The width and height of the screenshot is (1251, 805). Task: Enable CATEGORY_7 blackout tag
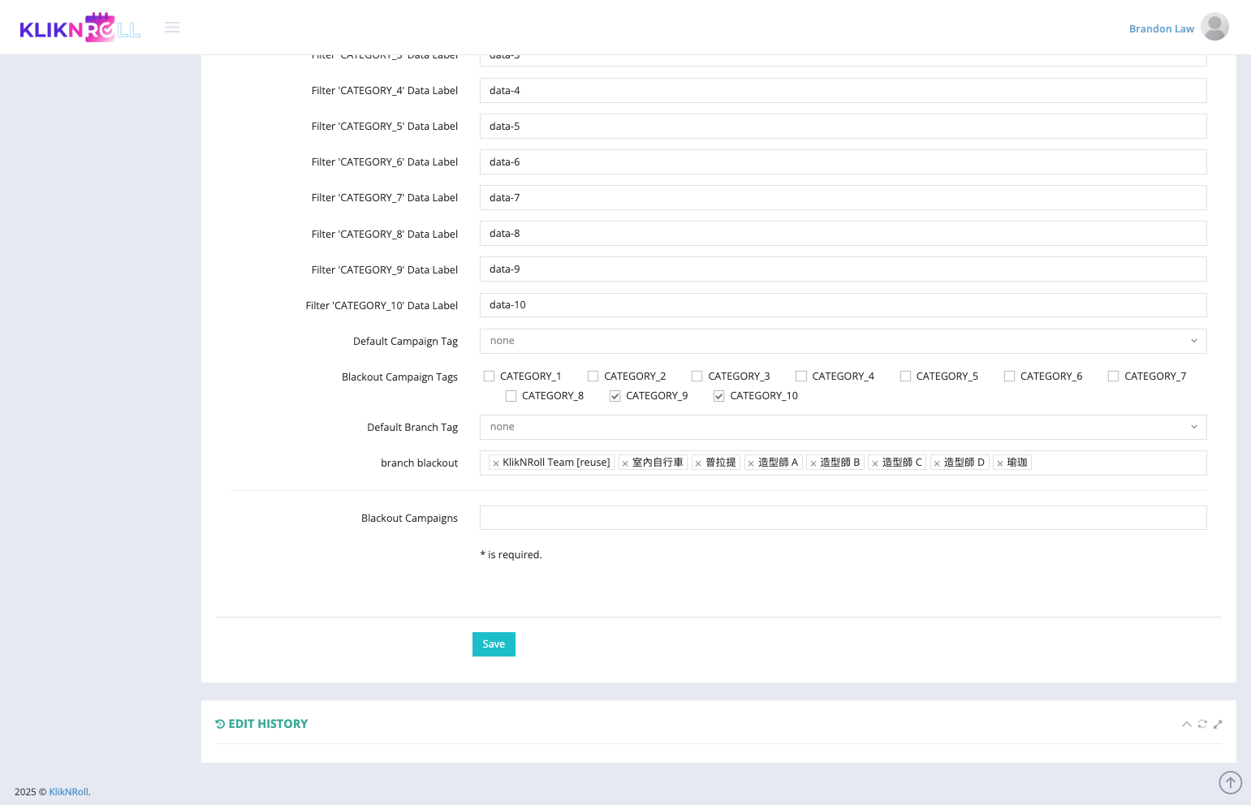point(1113,377)
